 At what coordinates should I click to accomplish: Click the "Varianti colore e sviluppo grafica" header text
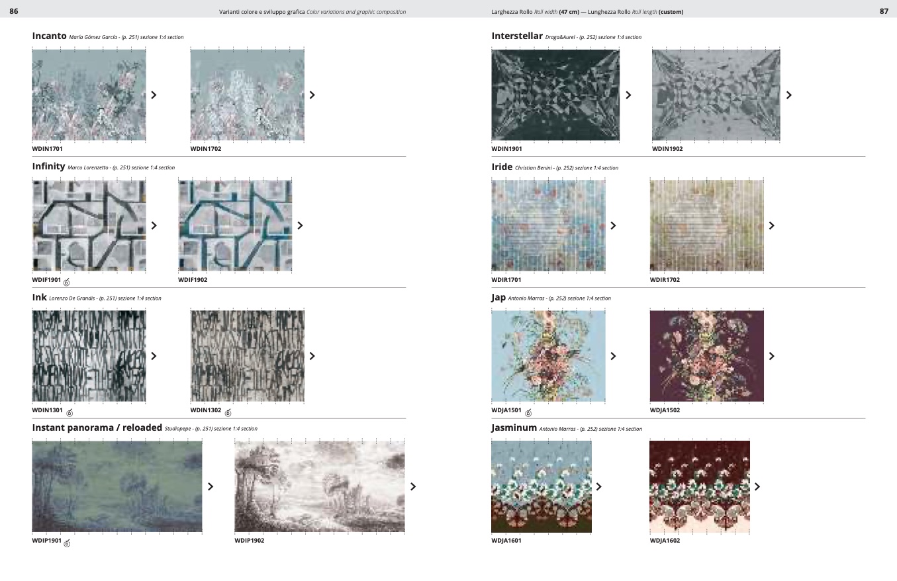tap(262, 12)
